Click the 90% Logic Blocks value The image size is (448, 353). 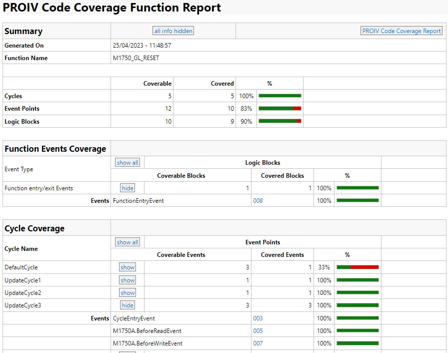246,122
